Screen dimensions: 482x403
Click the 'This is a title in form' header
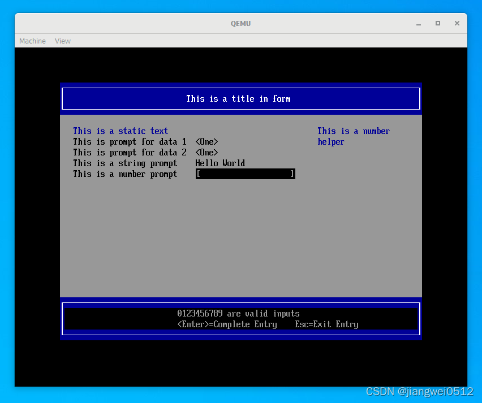click(x=238, y=99)
